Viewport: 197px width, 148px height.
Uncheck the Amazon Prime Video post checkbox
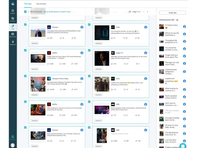point(25,76)
